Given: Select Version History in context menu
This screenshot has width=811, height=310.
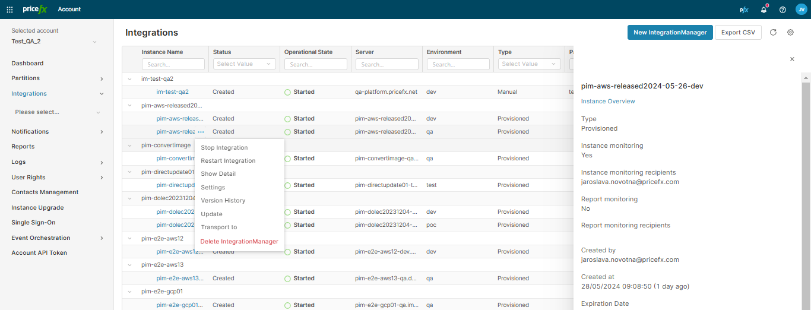Looking at the screenshot, I should point(223,201).
